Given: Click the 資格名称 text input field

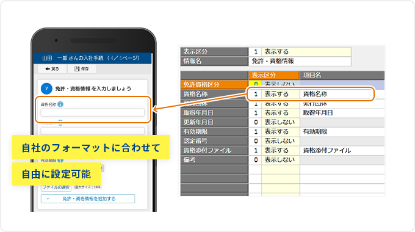Looking at the screenshot, I should 92,112.
